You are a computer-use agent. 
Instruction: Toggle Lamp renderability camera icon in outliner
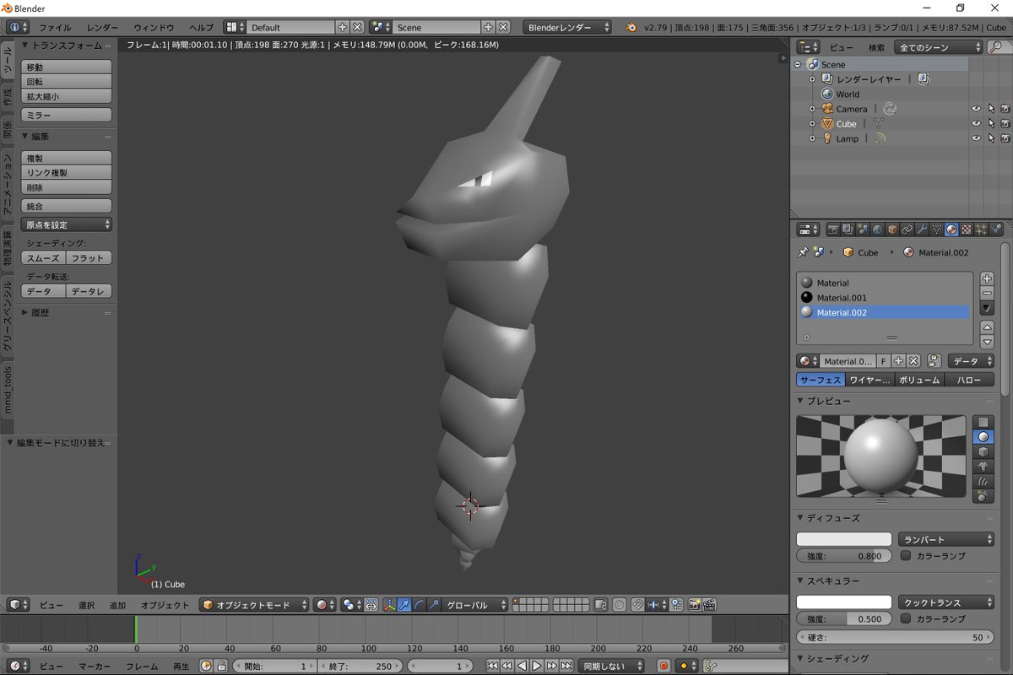tap(1005, 138)
